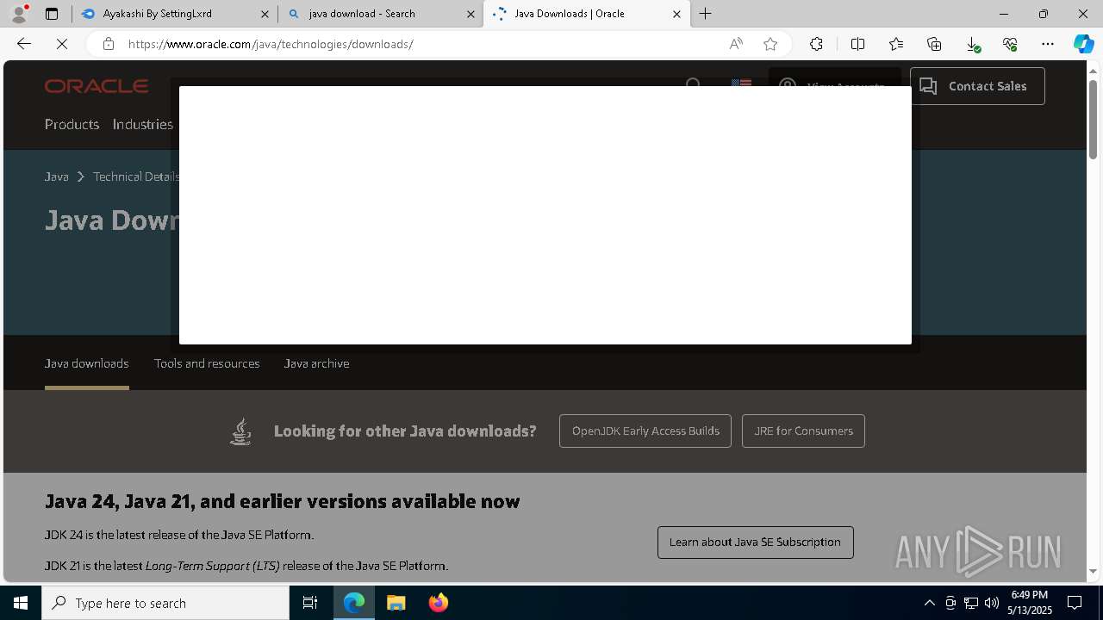Open the Windows Start menu
The width and height of the screenshot is (1103, 620).
[21, 603]
